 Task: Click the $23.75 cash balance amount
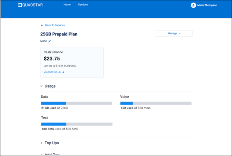coord(52,59)
